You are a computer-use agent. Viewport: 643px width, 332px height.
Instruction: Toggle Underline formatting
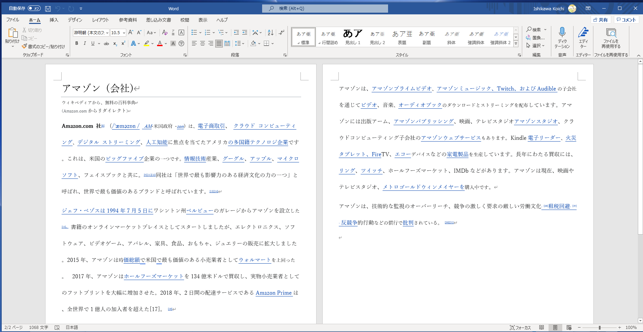click(93, 43)
